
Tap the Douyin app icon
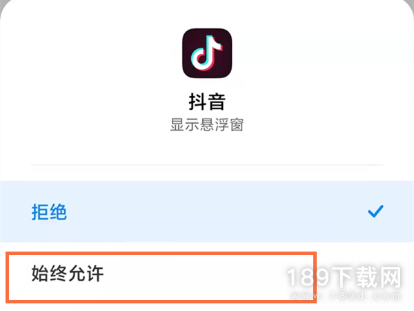[207, 53]
